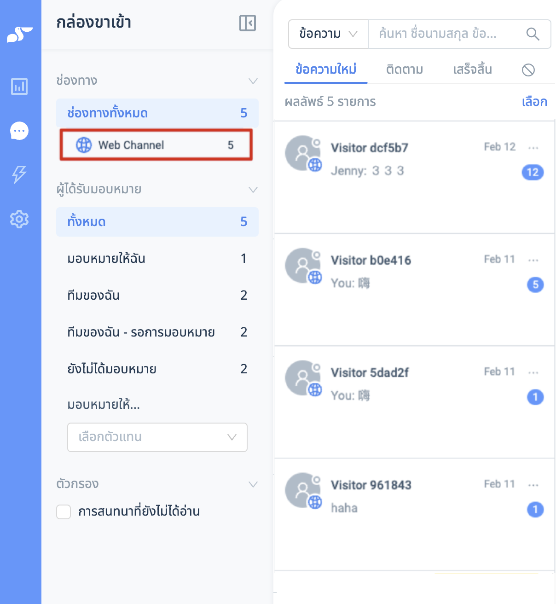Tick the การสนทนาที่ยังไม่ได้อ่าน checkbox
Viewport: 556px width, 604px height.
[x=64, y=512]
